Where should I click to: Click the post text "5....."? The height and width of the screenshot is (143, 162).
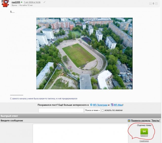coord(12,12)
